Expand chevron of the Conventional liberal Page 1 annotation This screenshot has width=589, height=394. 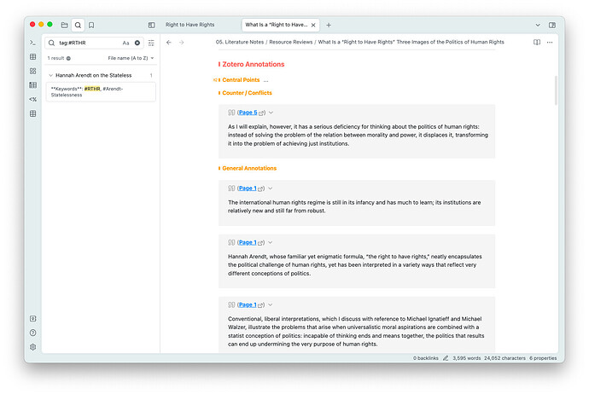(270, 304)
